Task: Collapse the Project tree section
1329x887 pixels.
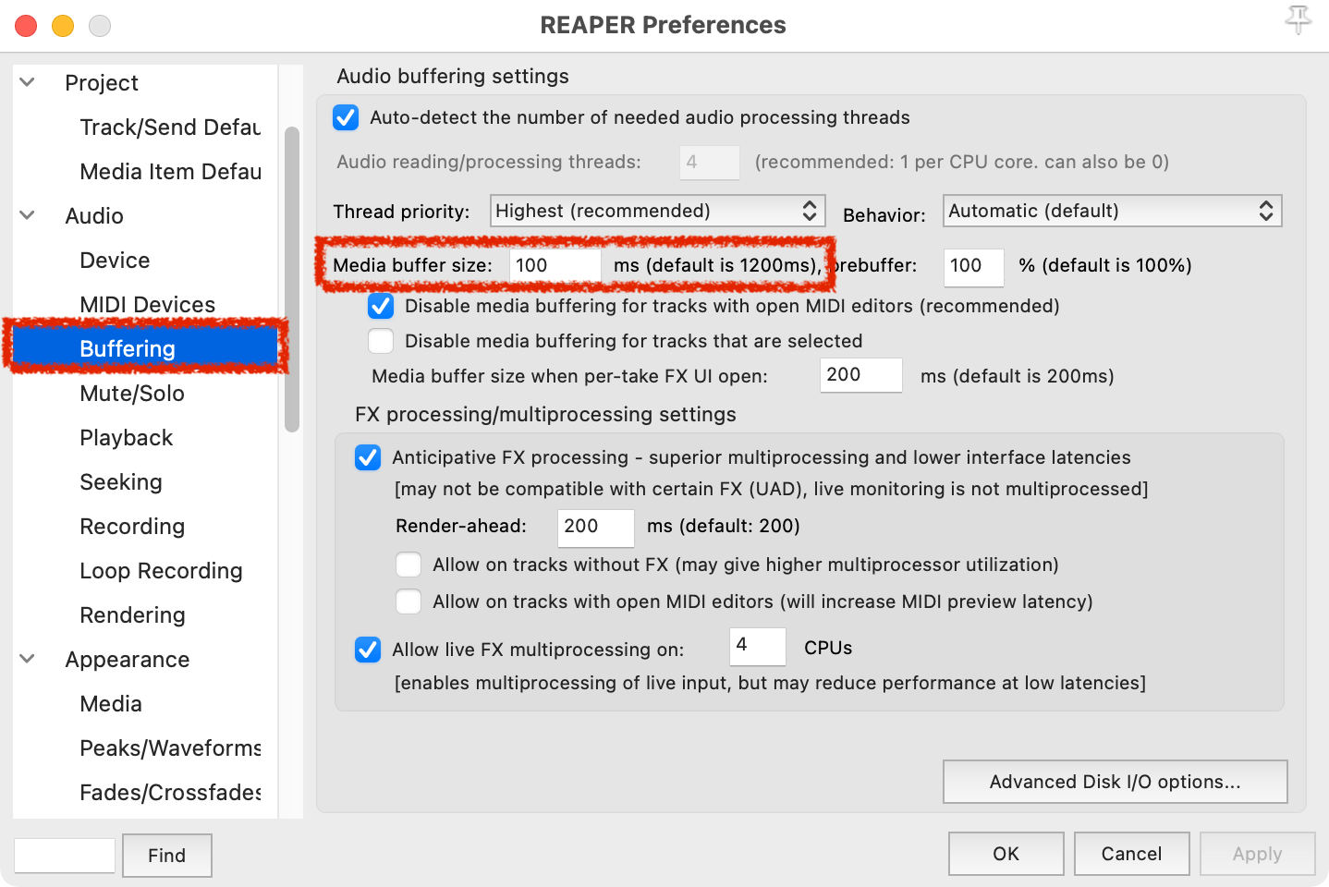Action: [x=28, y=82]
